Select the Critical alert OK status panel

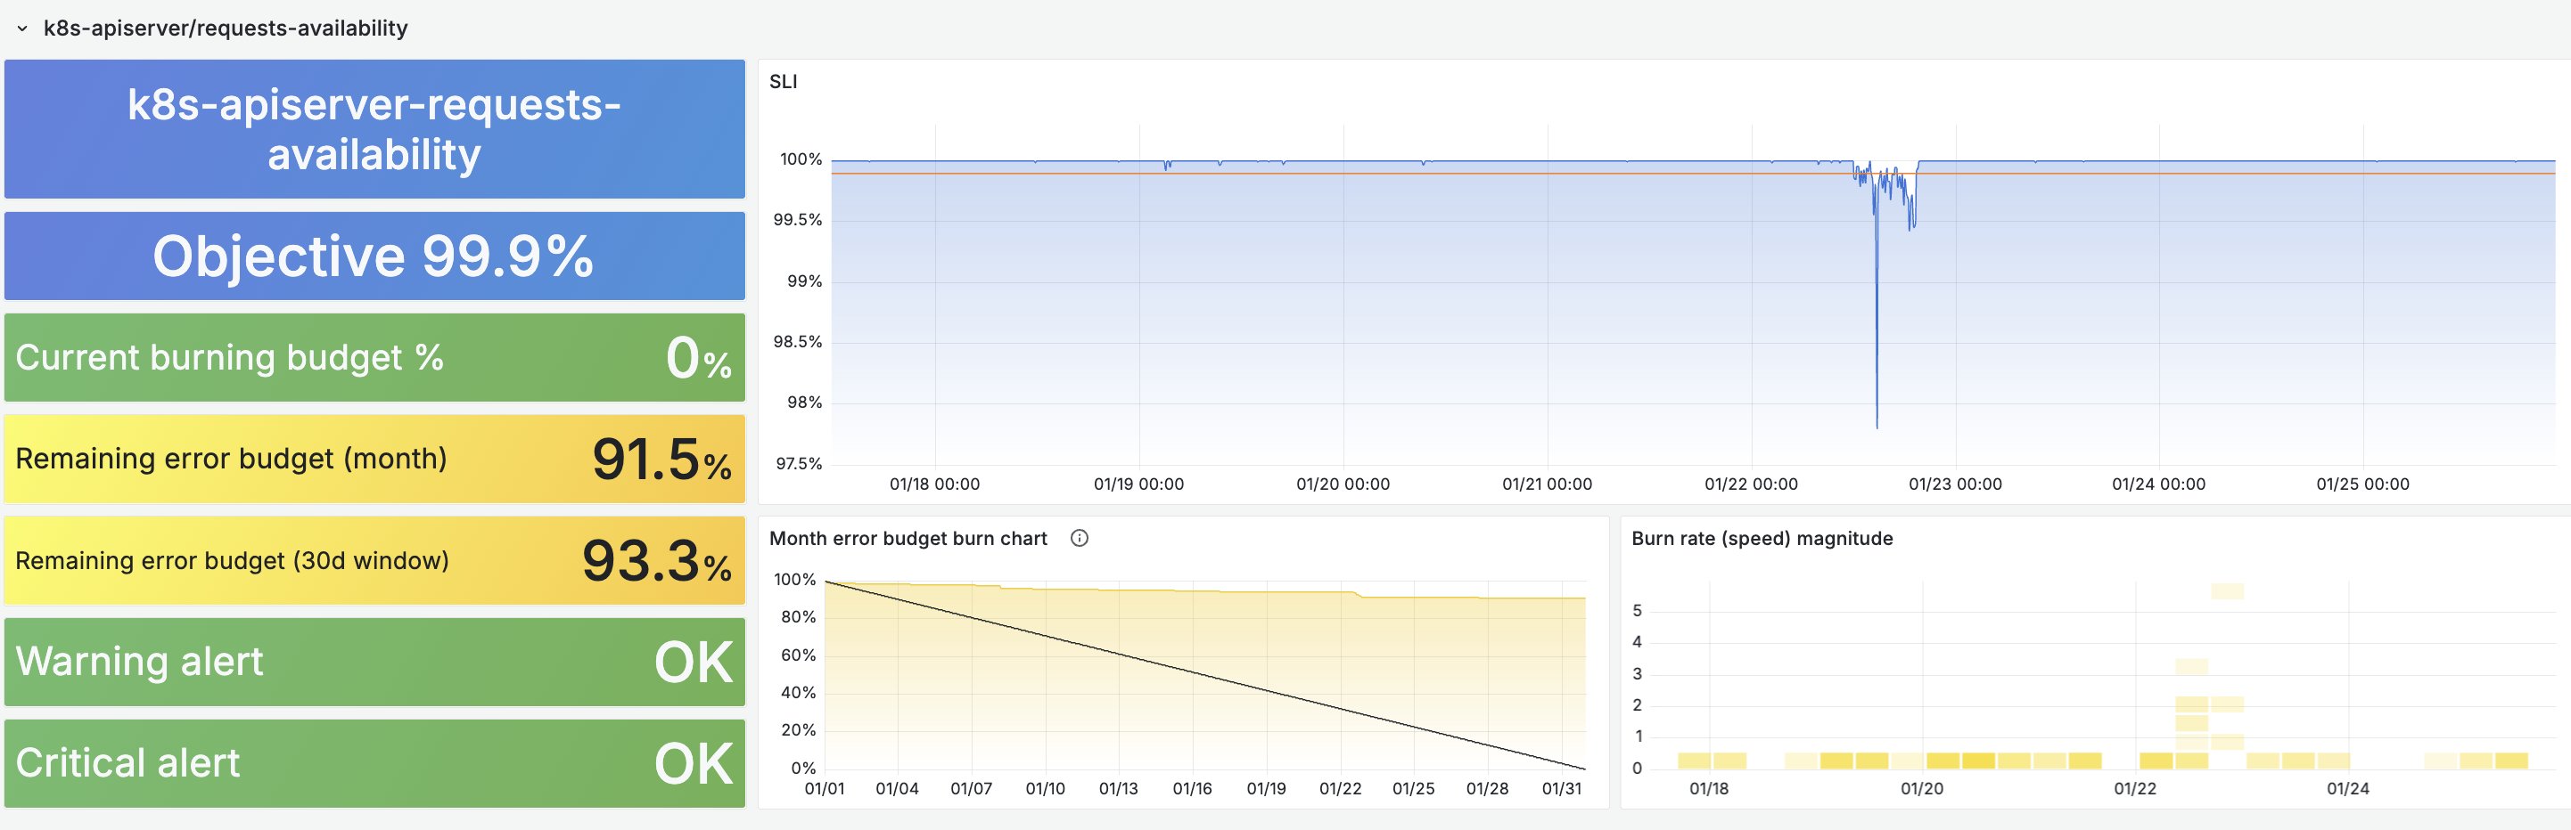point(374,763)
